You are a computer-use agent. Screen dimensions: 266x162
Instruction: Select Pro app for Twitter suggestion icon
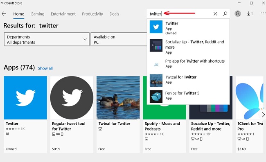click(x=156, y=65)
